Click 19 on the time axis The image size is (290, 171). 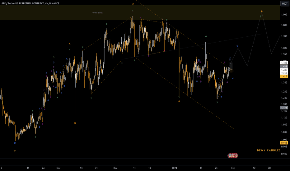(150, 168)
